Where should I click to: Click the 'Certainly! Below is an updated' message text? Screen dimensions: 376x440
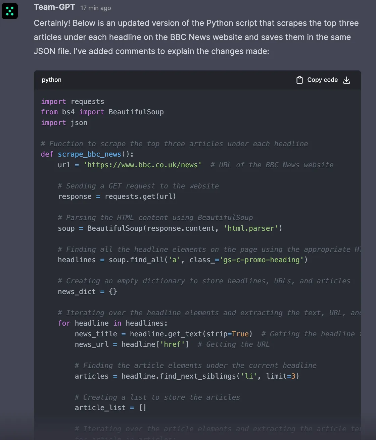[196, 37]
